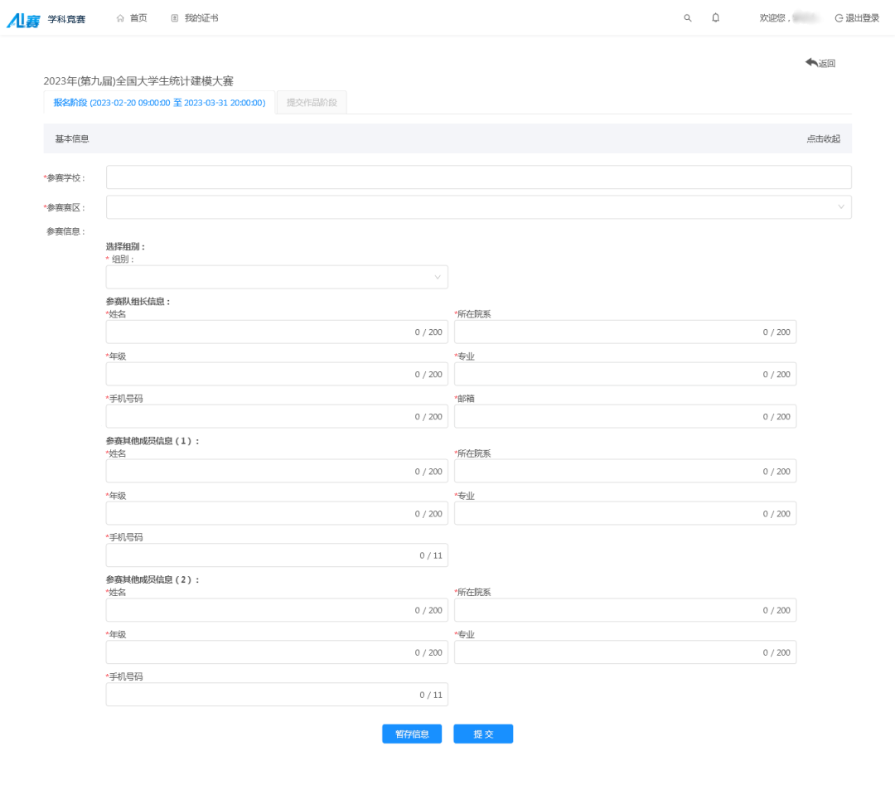Open 我的证书 certificates menu

pyautogui.click(x=195, y=18)
